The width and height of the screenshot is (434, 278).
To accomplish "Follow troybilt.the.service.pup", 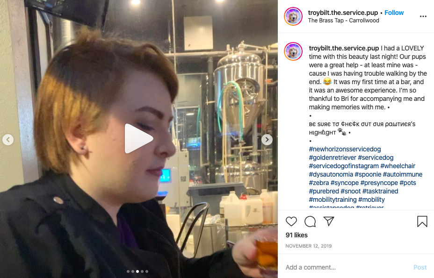I will [394, 13].
